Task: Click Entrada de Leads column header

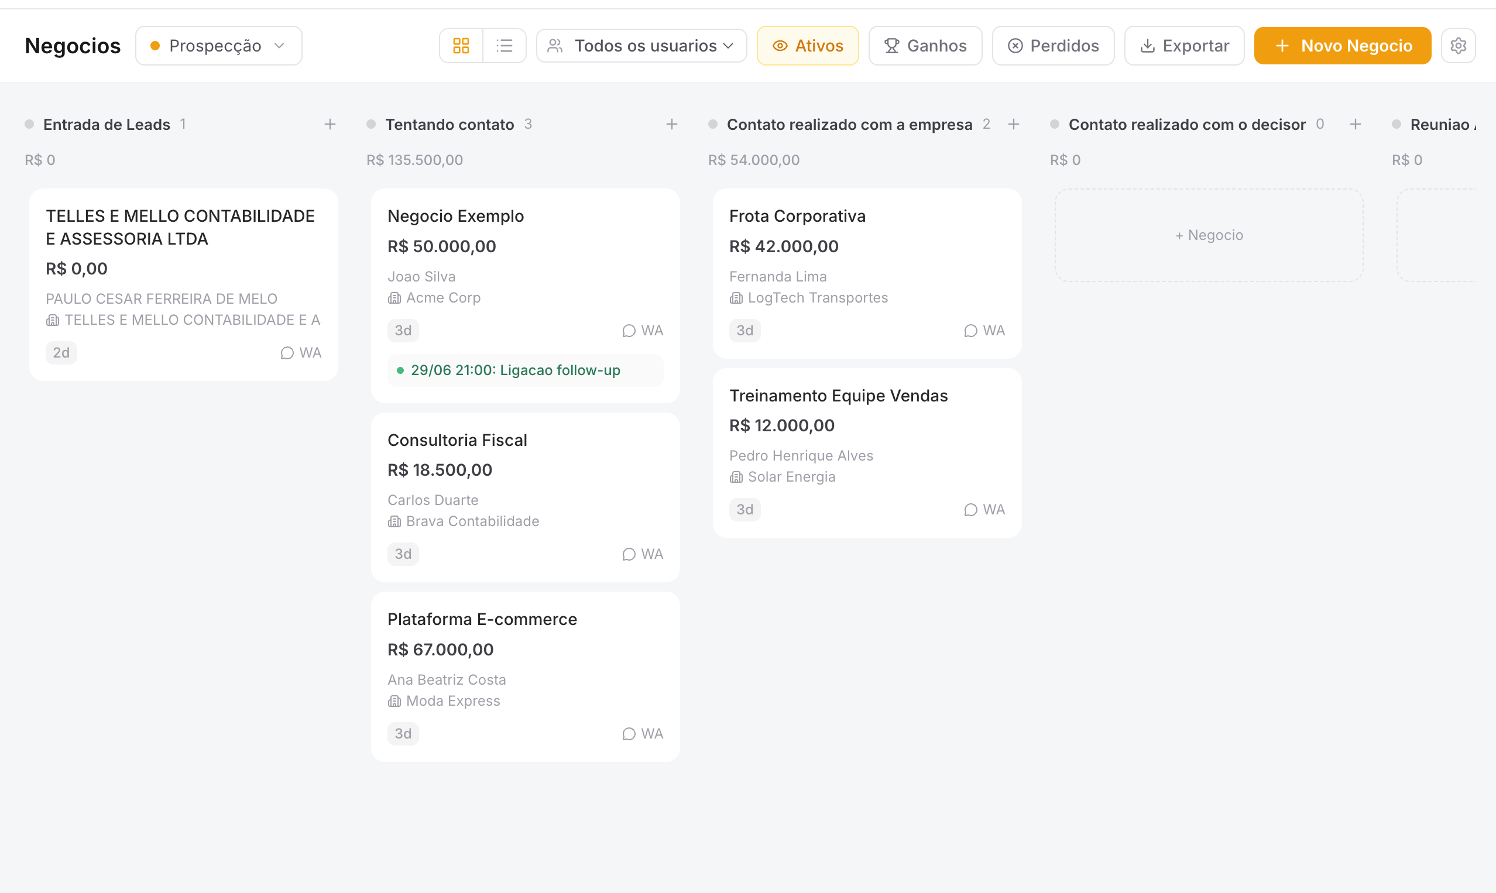Action: coord(107,125)
